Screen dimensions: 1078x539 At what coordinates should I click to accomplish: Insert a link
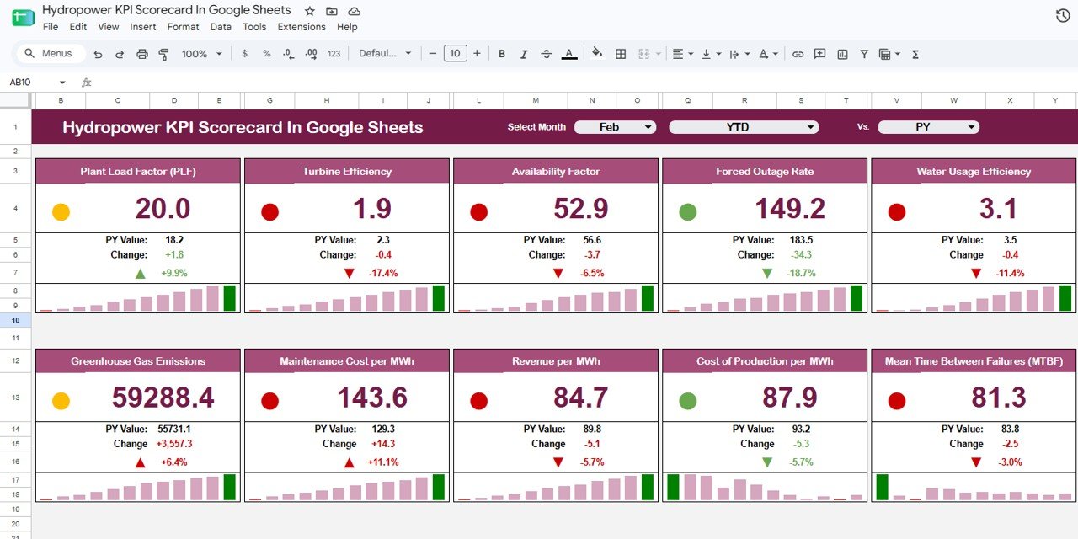click(x=798, y=54)
